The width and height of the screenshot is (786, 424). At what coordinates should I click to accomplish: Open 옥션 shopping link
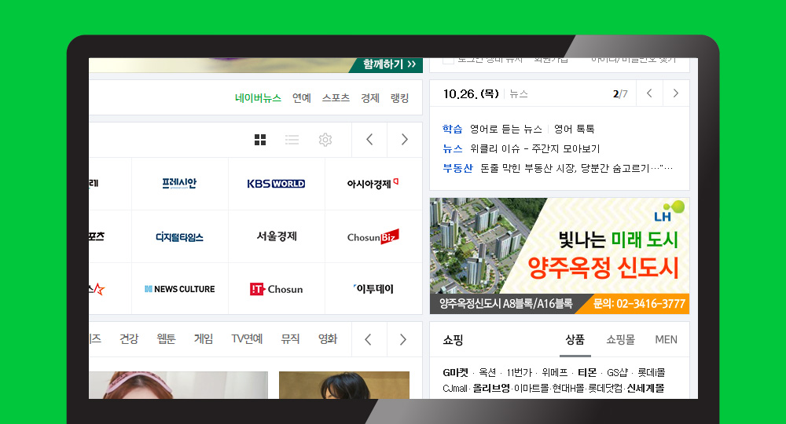[487, 372]
